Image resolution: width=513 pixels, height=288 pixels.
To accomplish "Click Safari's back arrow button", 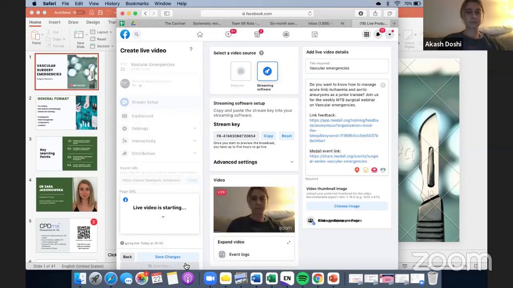I will (x=145, y=14).
